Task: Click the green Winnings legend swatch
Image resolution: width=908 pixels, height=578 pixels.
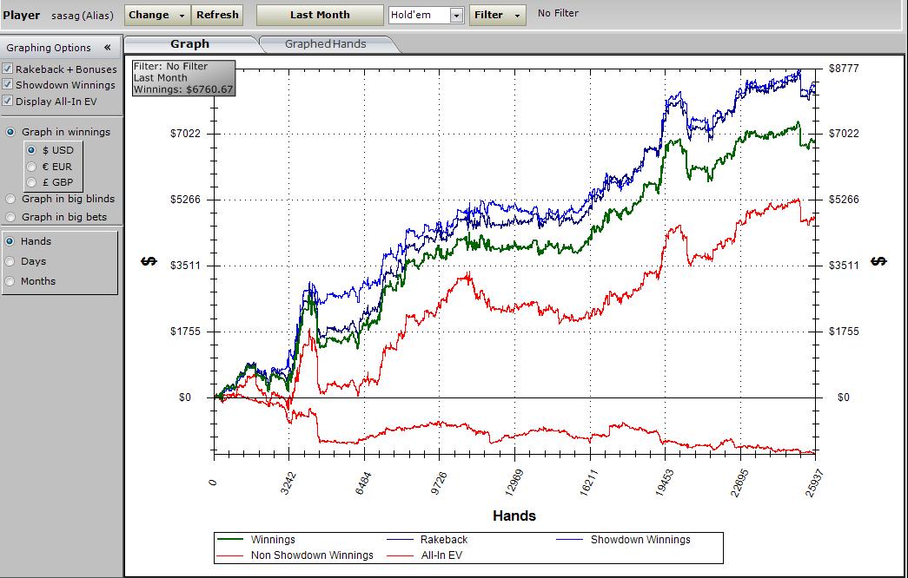Action: 229,540
